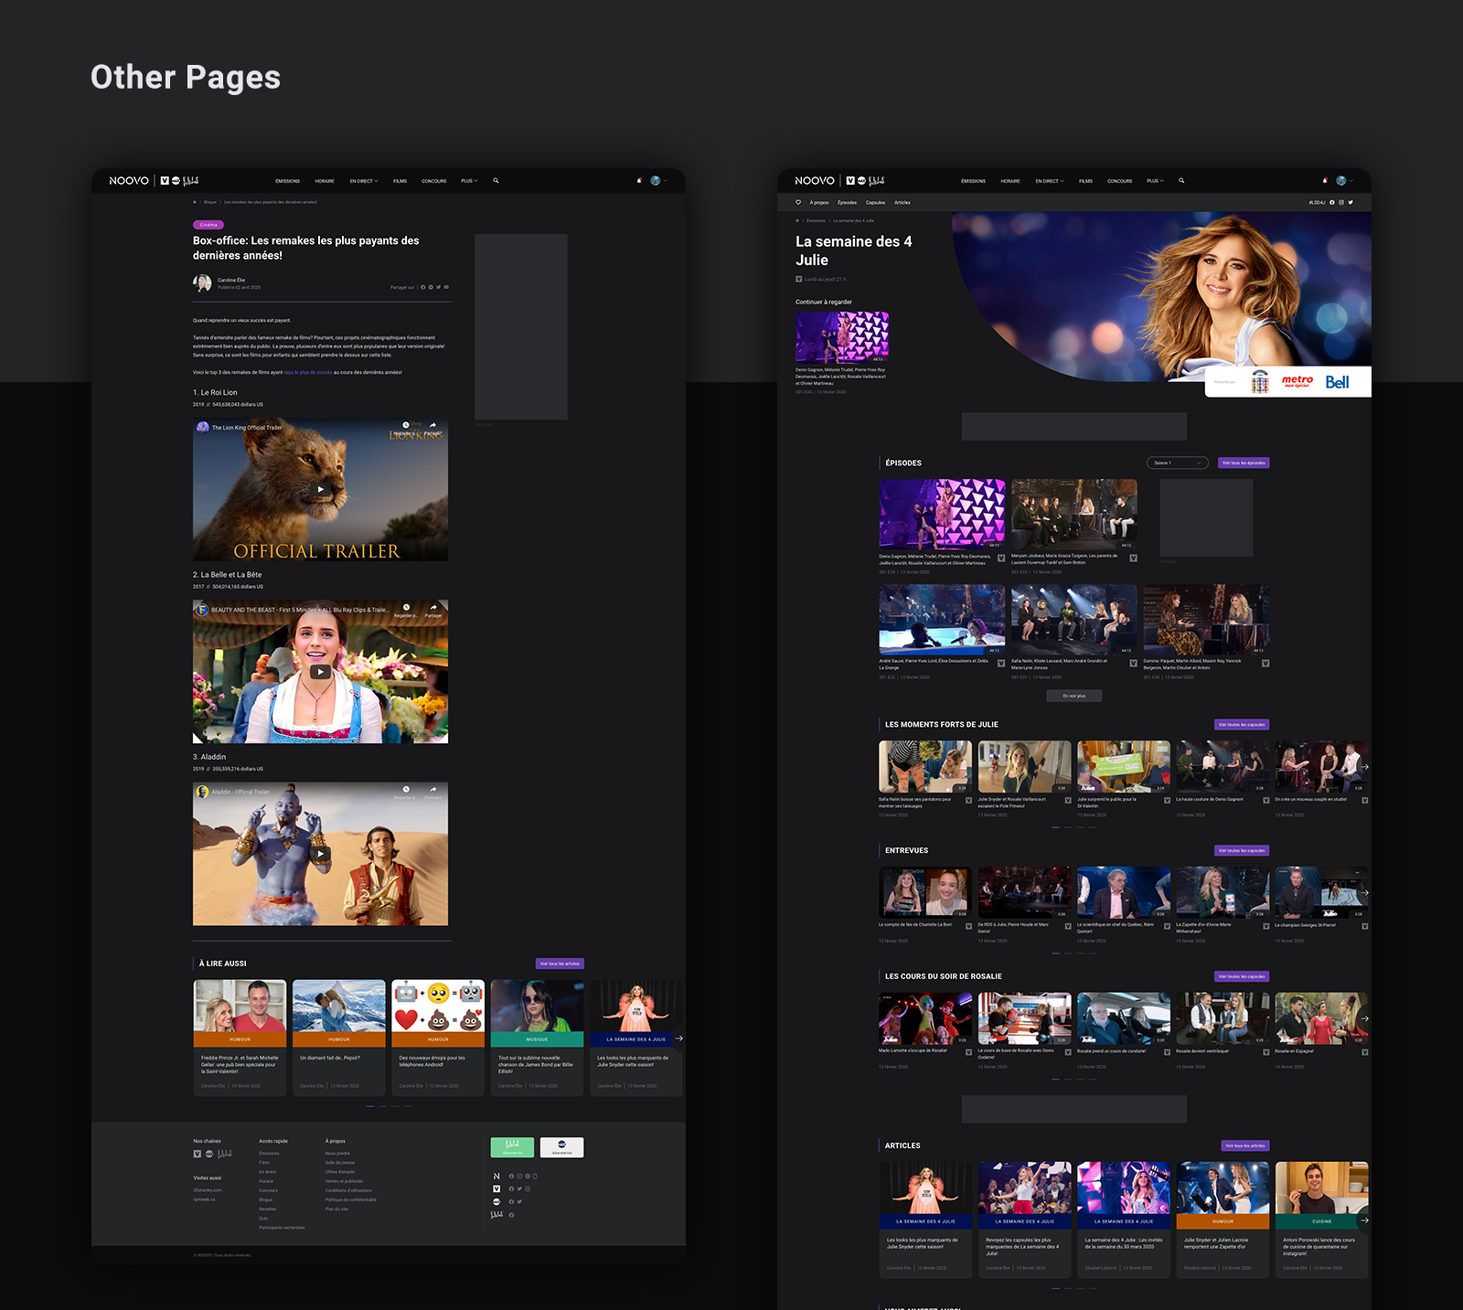Expand the Season 1 dropdown in Épisodes

point(1178,463)
